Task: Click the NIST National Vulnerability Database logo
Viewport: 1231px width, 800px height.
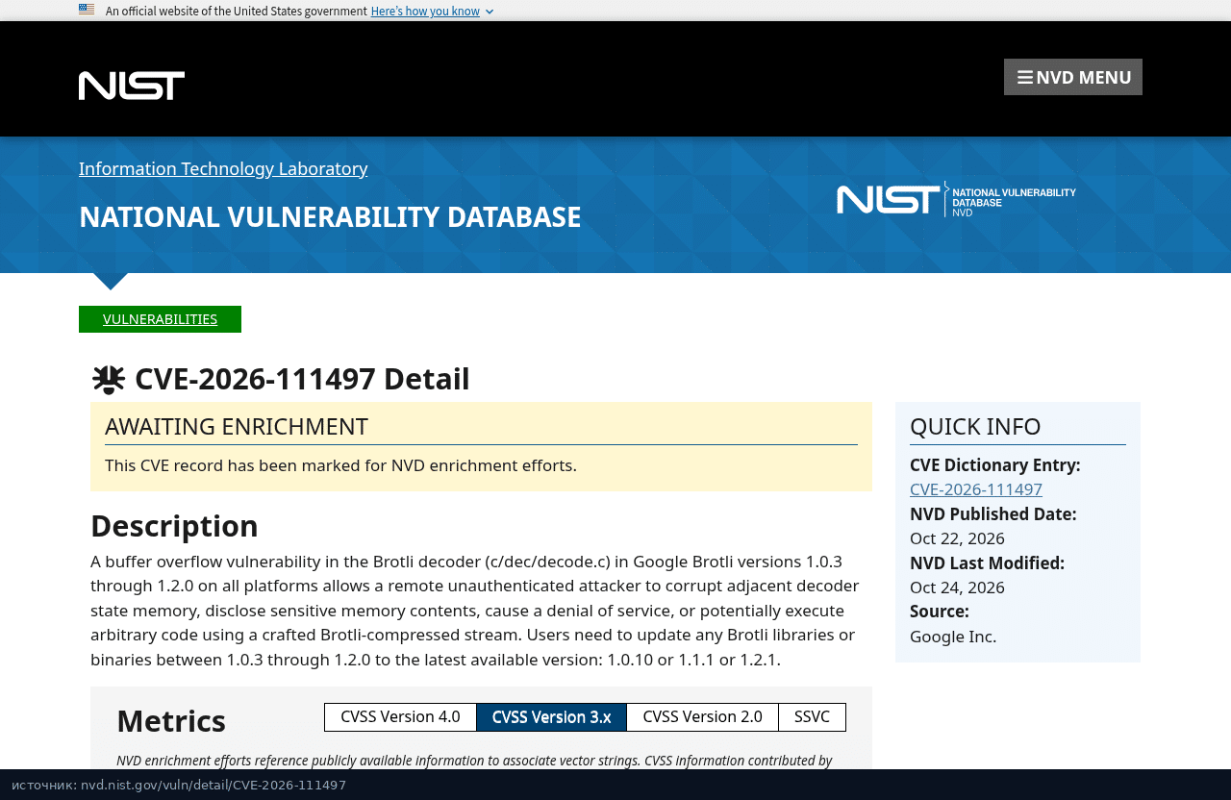Action: click(956, 199)
